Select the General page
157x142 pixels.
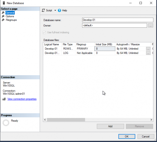pos(10,13)
